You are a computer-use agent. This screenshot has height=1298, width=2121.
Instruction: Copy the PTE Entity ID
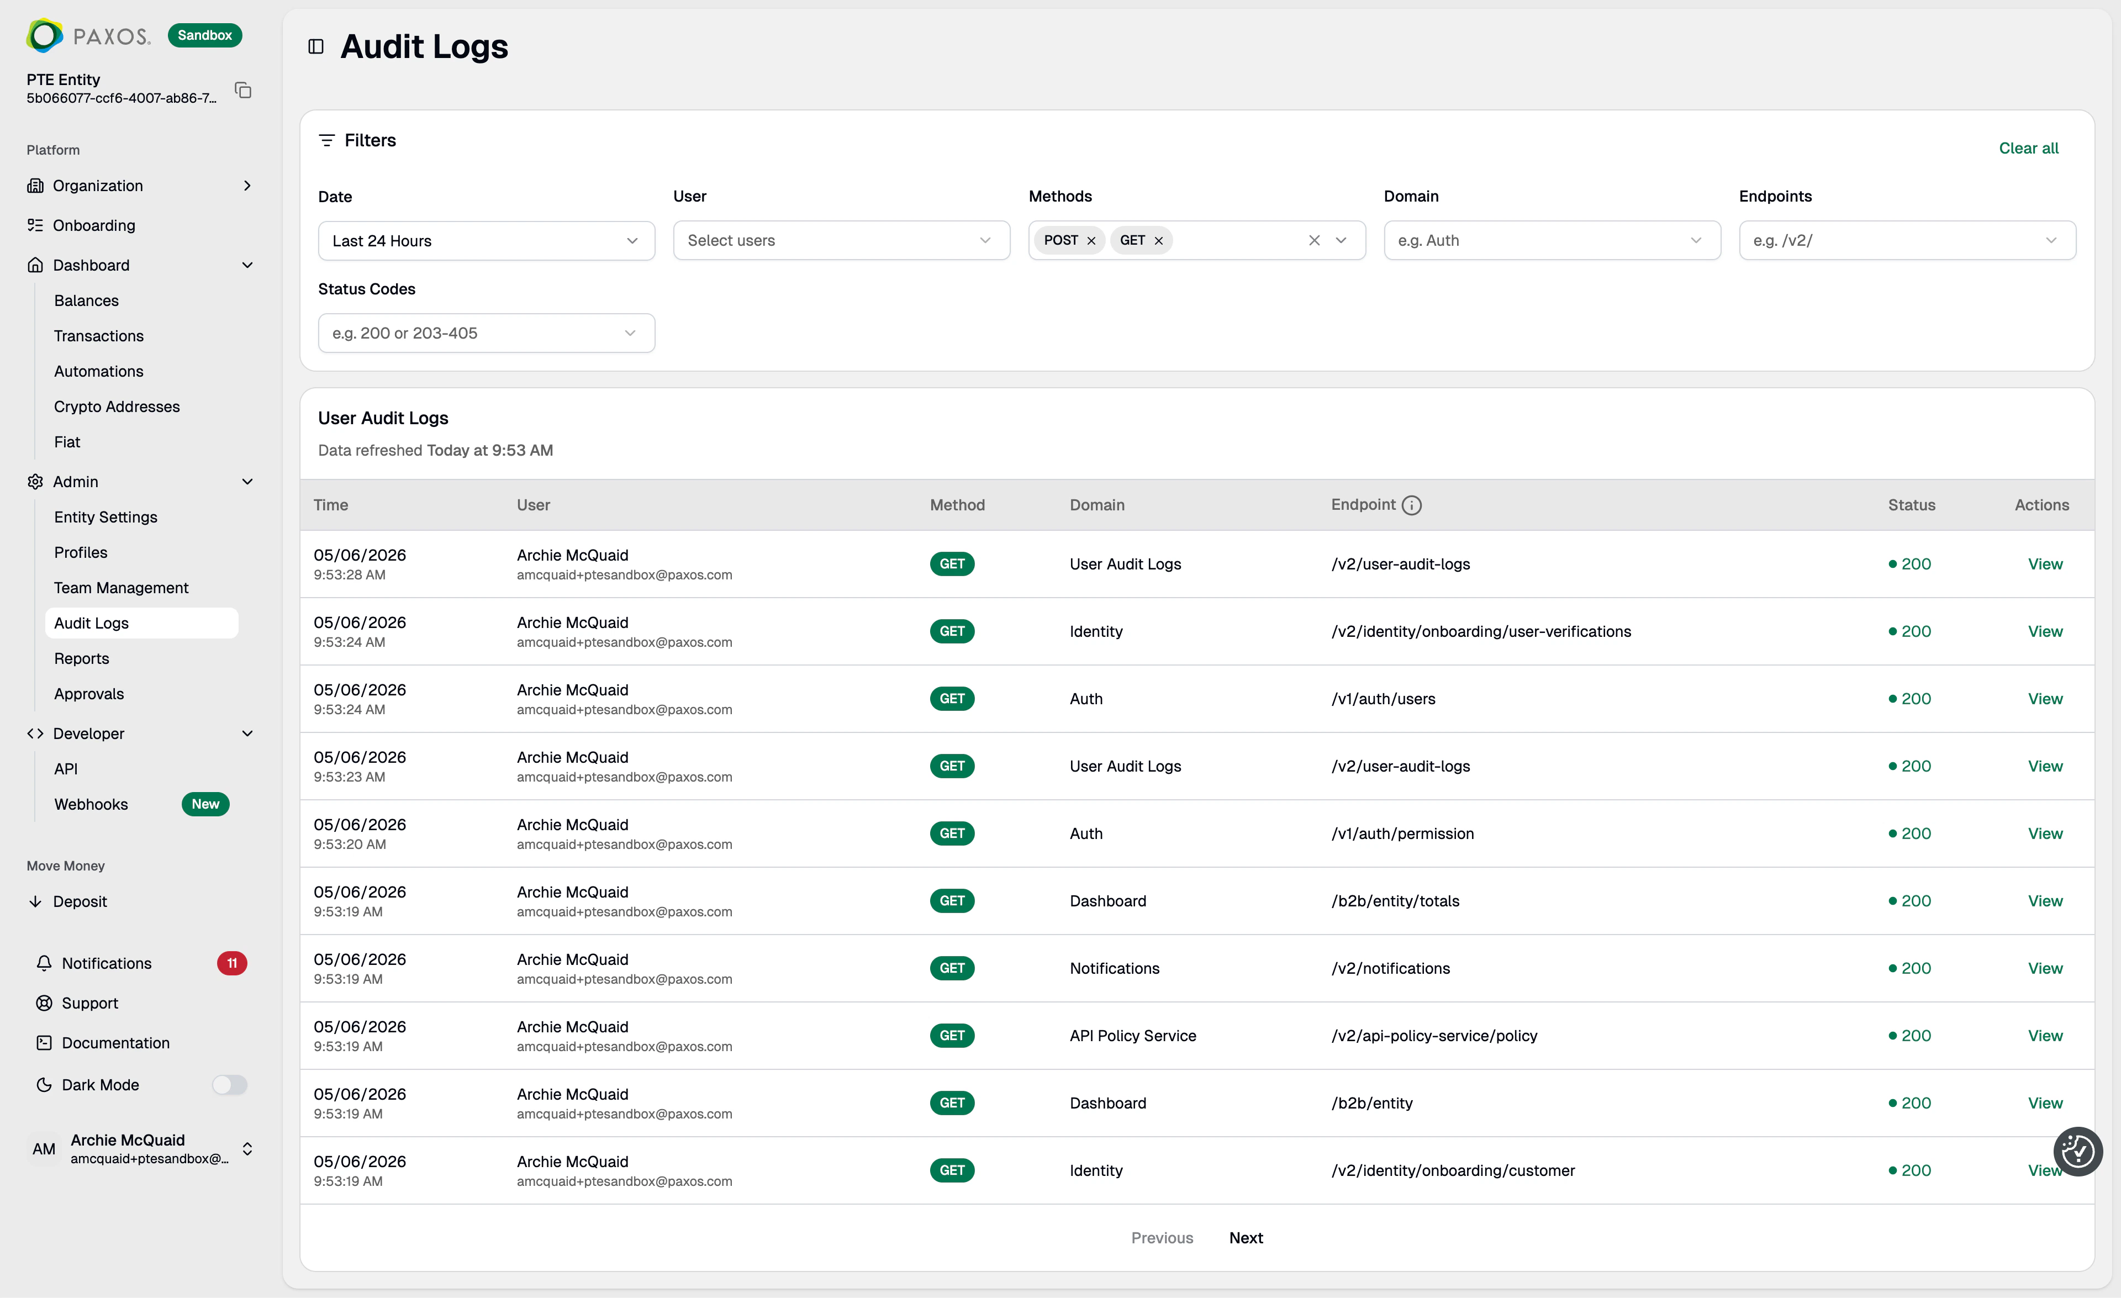click(244, 89)
